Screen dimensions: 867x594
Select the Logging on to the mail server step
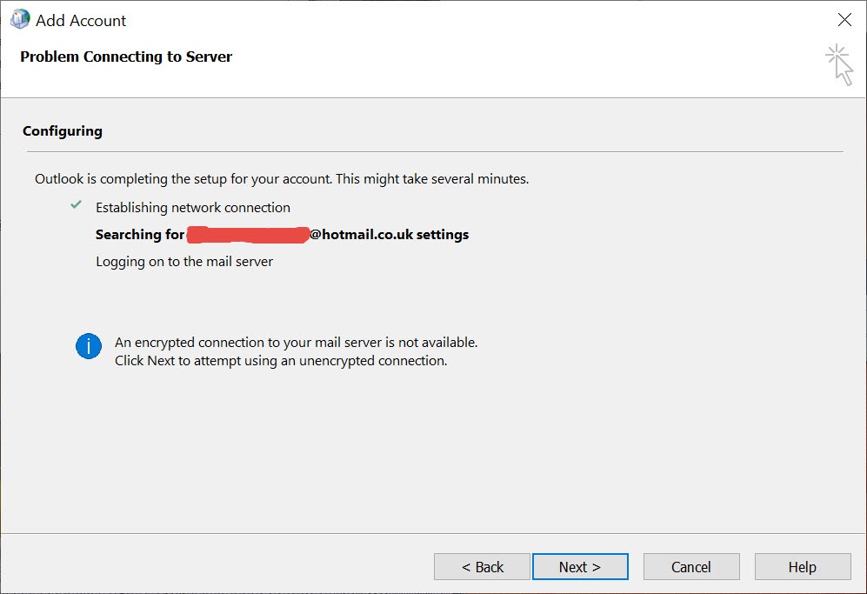184,261
